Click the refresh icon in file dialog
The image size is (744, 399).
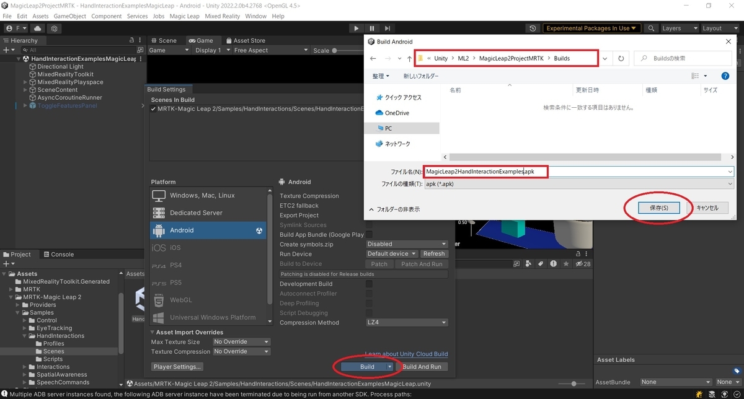[x=621, y=58]
